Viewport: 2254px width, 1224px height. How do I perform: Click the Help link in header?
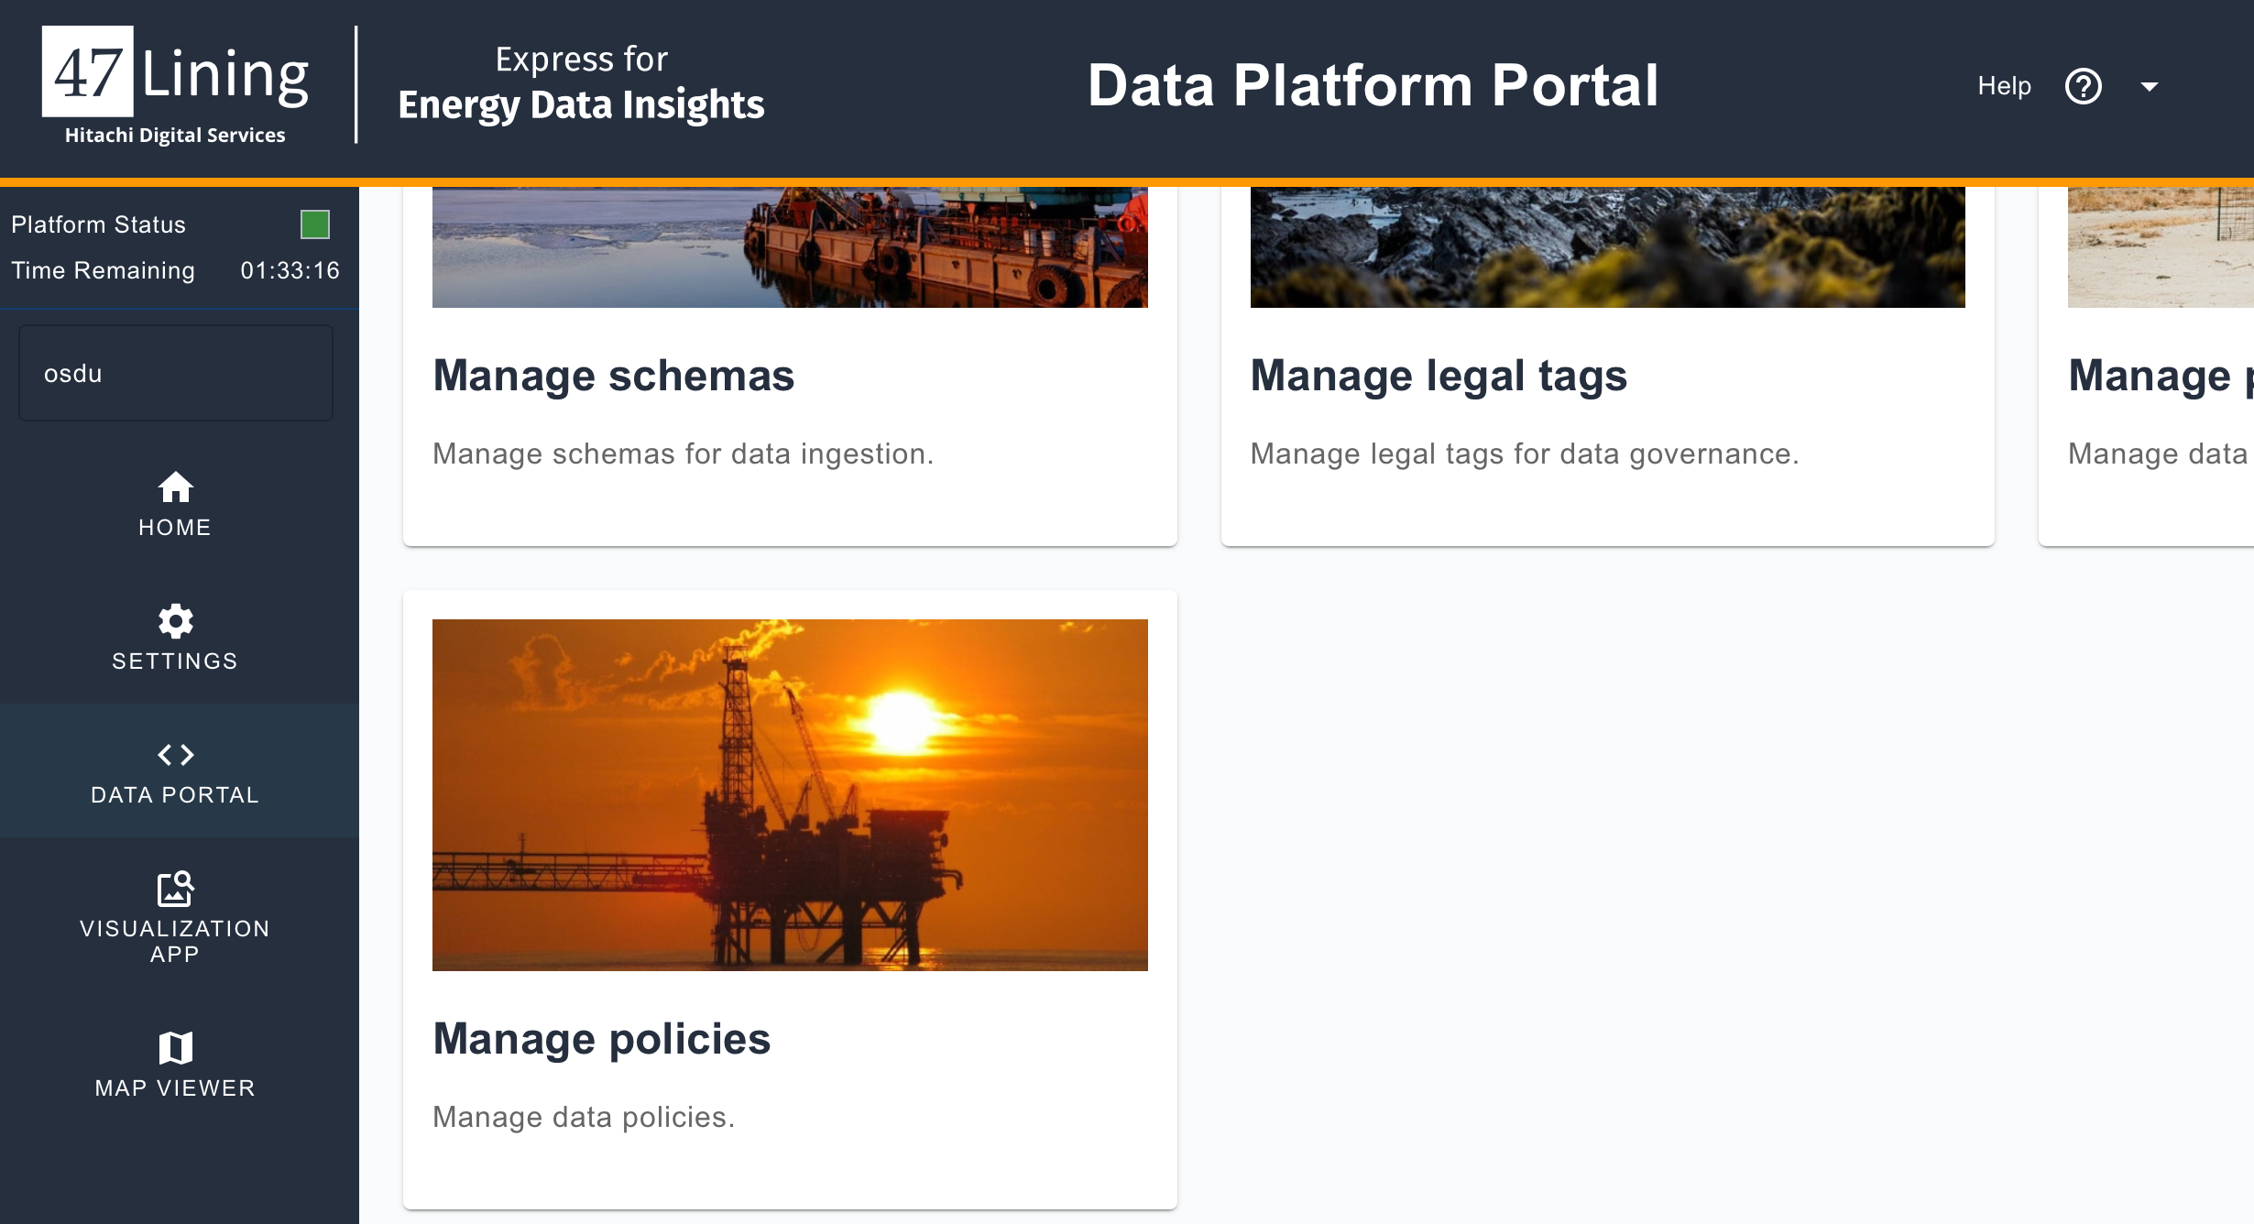(x=2004, y=86)
